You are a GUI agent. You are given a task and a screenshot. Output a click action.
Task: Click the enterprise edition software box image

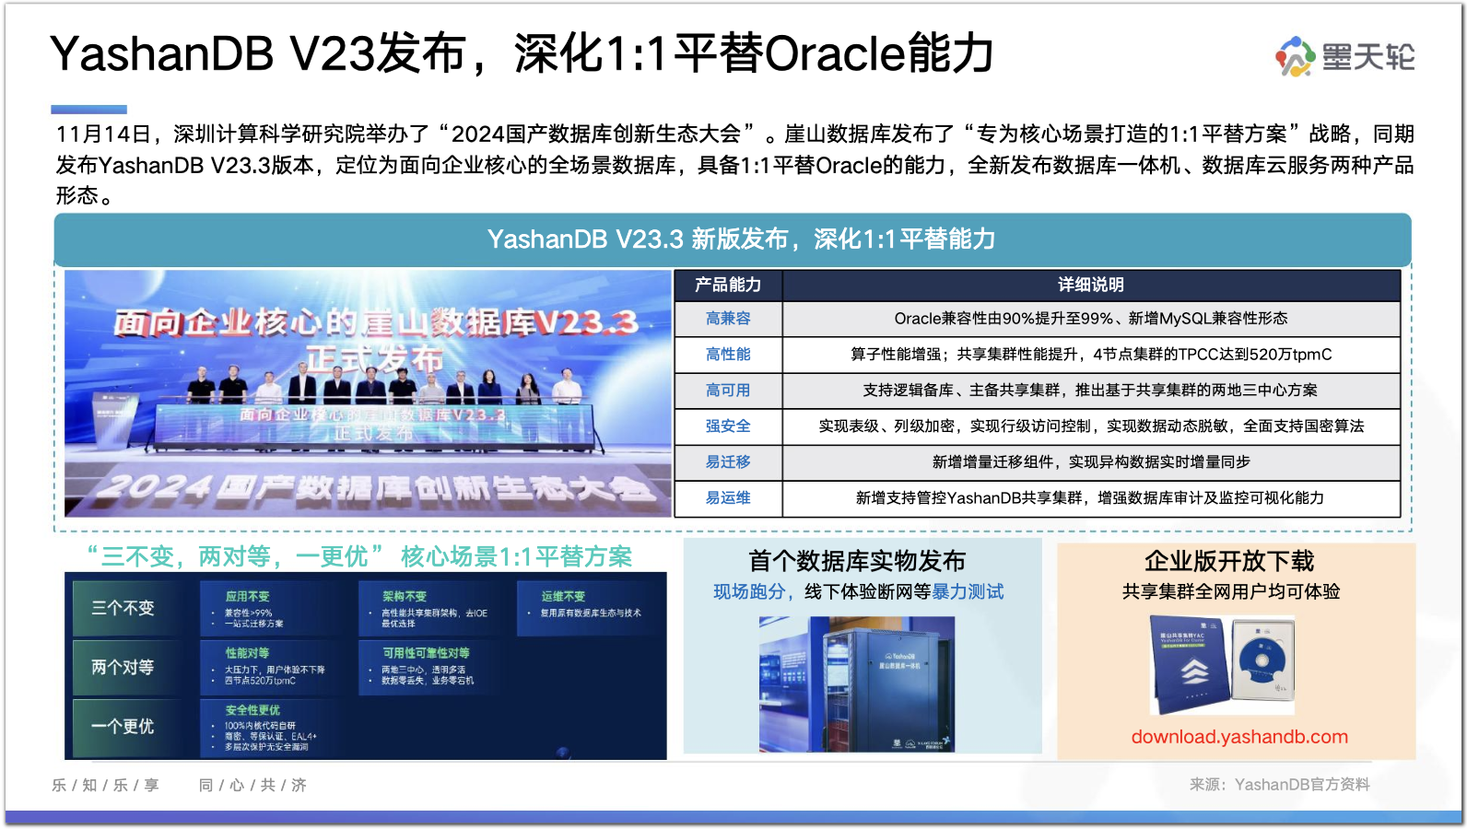(x=1222, y=665)
